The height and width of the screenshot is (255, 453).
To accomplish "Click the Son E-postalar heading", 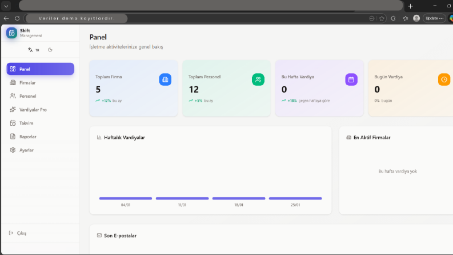I will tap(120, 236).
